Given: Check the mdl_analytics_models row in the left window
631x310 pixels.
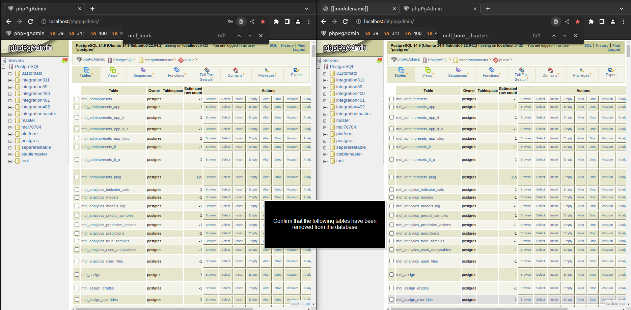Looking at the screenshot, I should [x=77, y=198].
